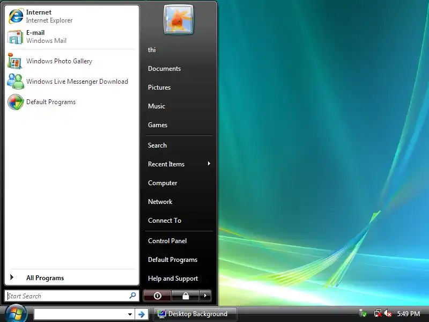Open Default Programs icon in left pane
This screenshot has width=429, height=322.
16,102
